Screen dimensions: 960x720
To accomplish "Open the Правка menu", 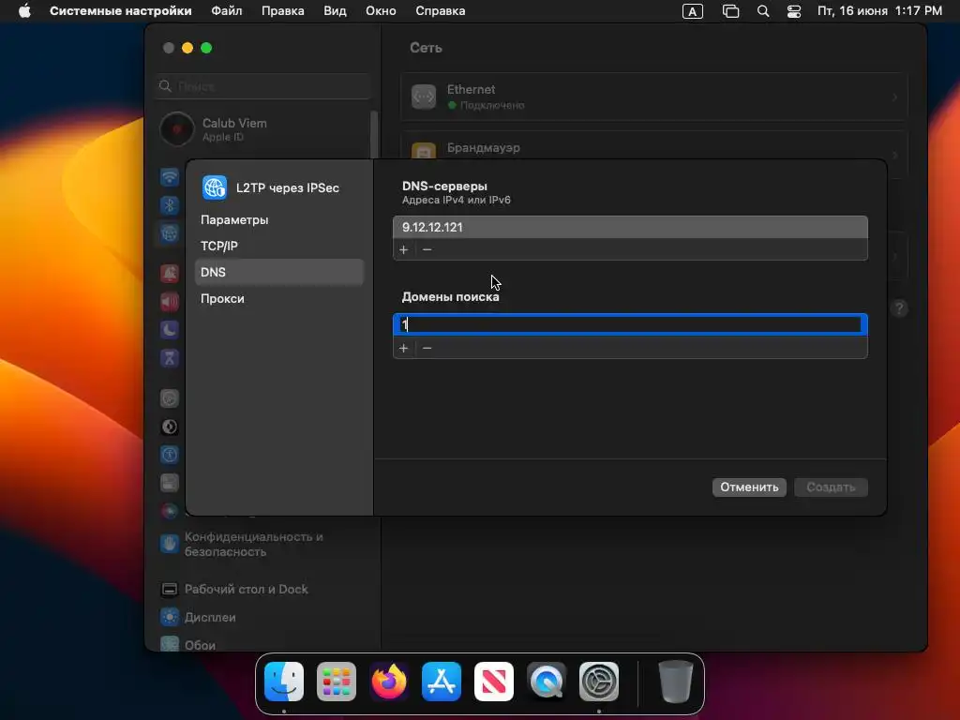I will [283, 11].
